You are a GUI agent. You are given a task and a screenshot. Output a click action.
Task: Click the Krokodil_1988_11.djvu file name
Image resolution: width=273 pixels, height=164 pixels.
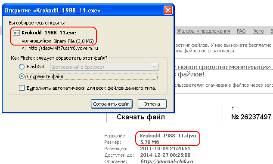(168, 136)
